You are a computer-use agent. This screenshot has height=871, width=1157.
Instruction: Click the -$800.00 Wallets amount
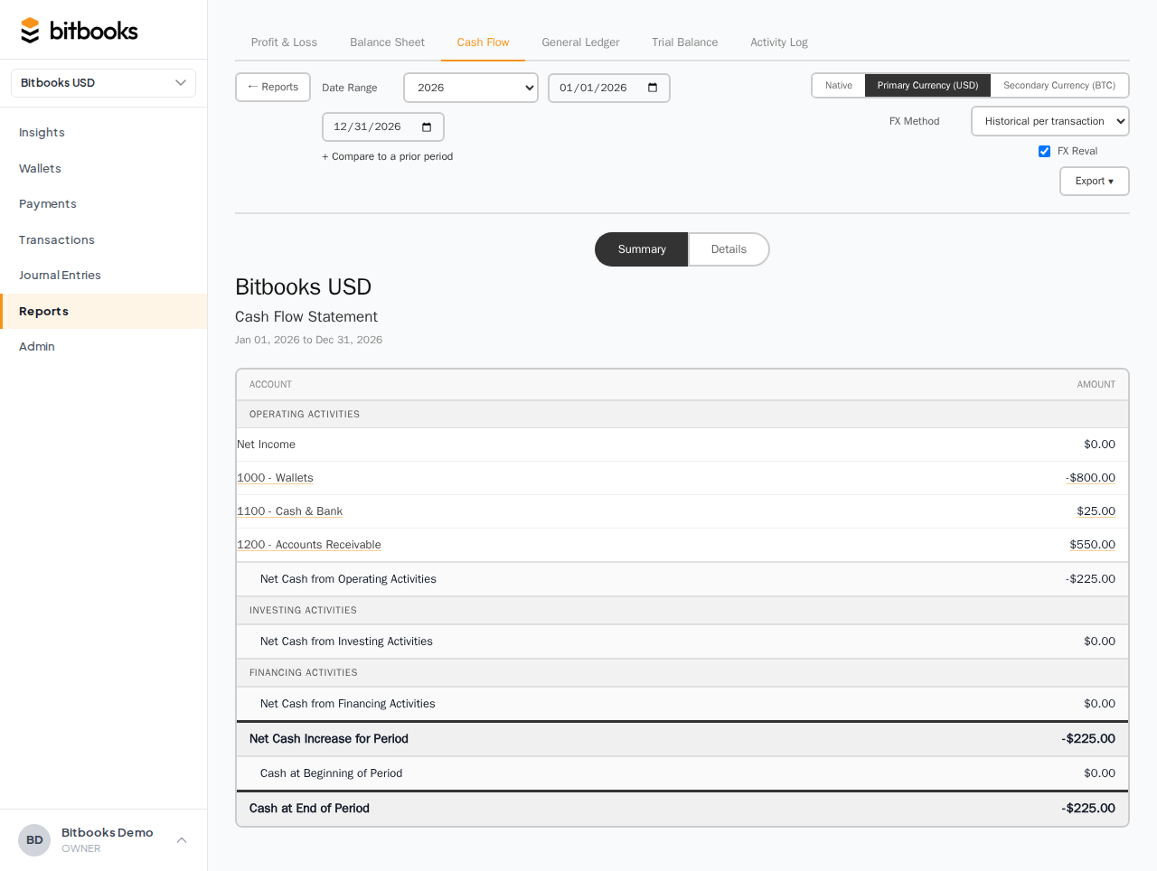coord(1090,478)
